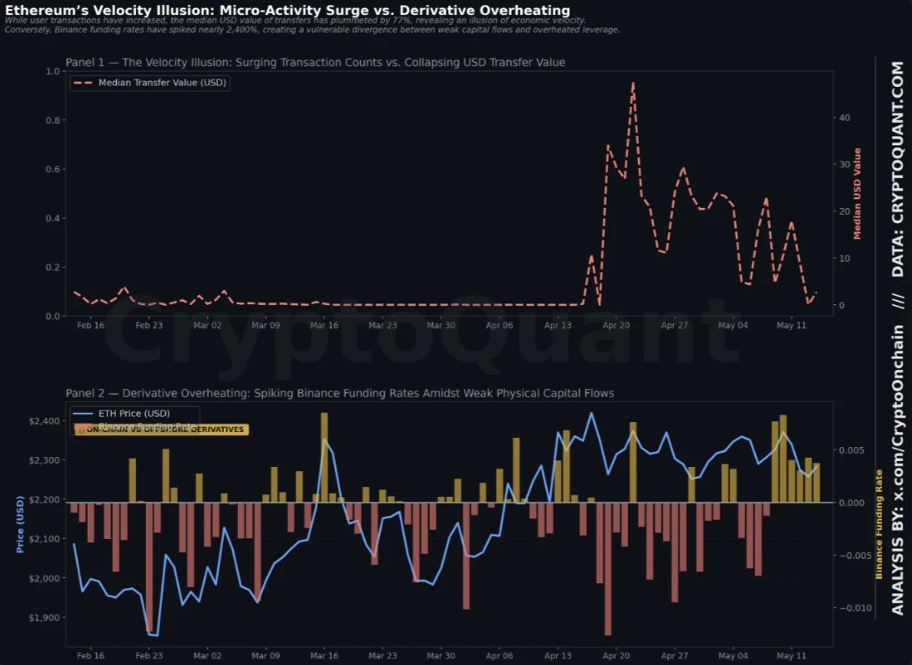This screenshot has height=665, width=912.
Task: Click the 'May 04' date under Panel 2
Action: (x=733, y=656)
